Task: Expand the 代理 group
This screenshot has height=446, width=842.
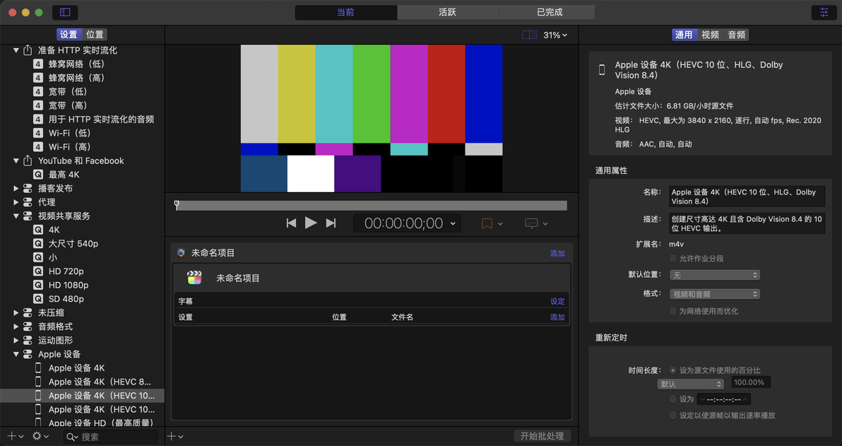Action: pos(16,202)
